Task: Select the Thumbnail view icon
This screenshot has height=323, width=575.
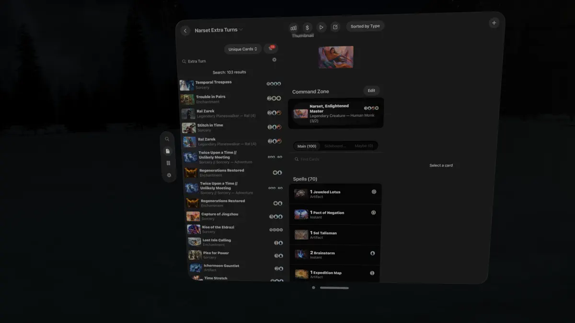Action: (x=294, y=27)
